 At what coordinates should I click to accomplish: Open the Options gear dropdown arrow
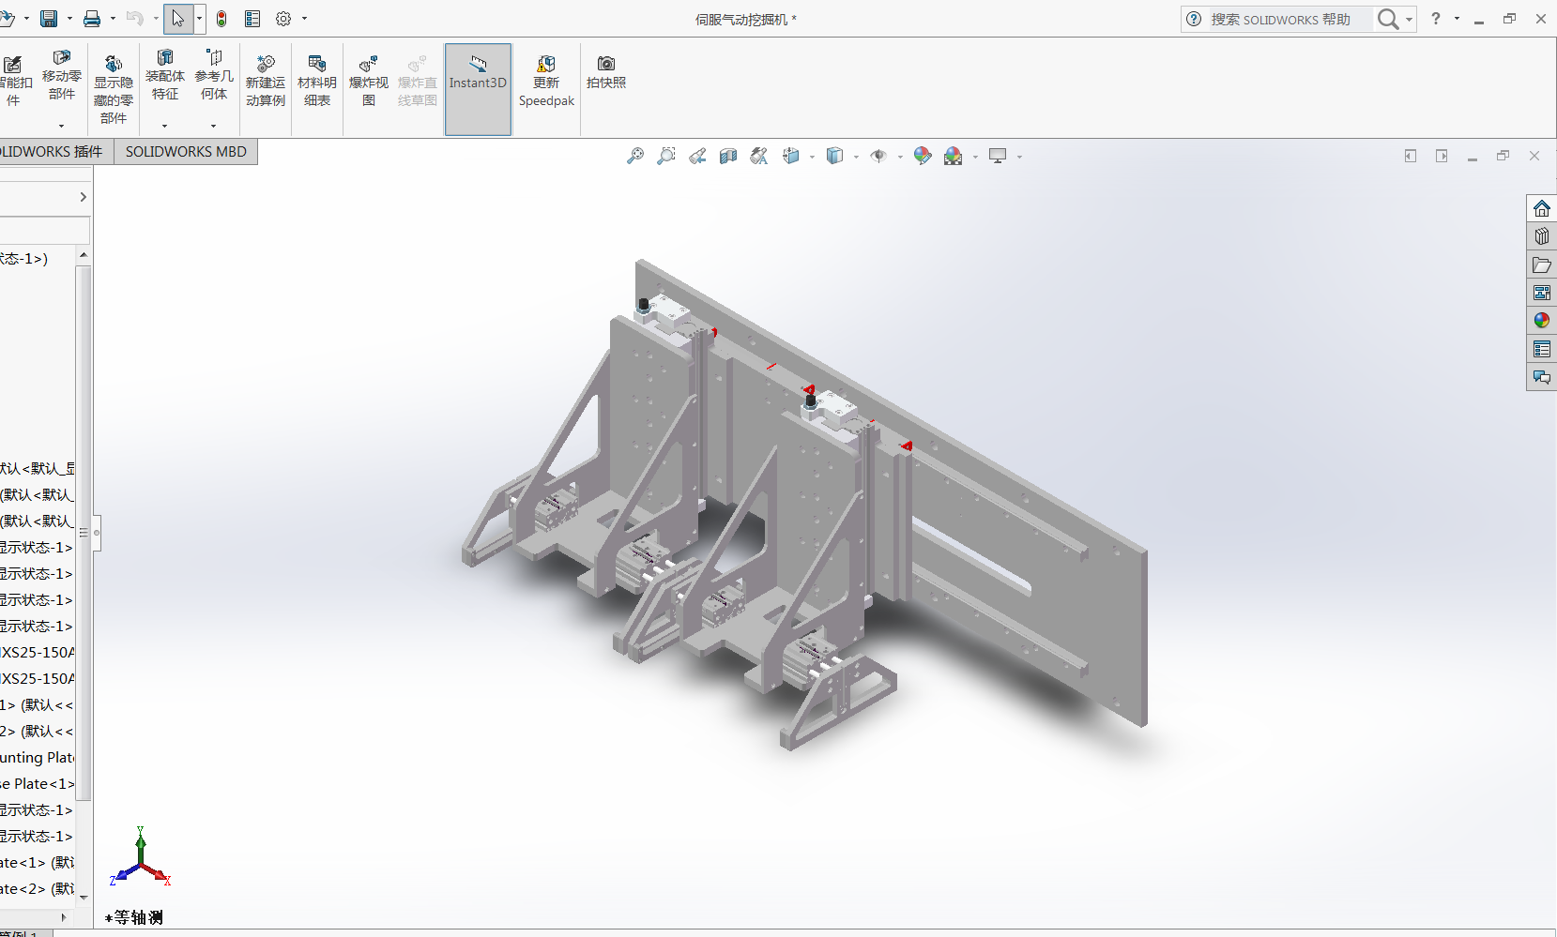[x=304, y=19]
